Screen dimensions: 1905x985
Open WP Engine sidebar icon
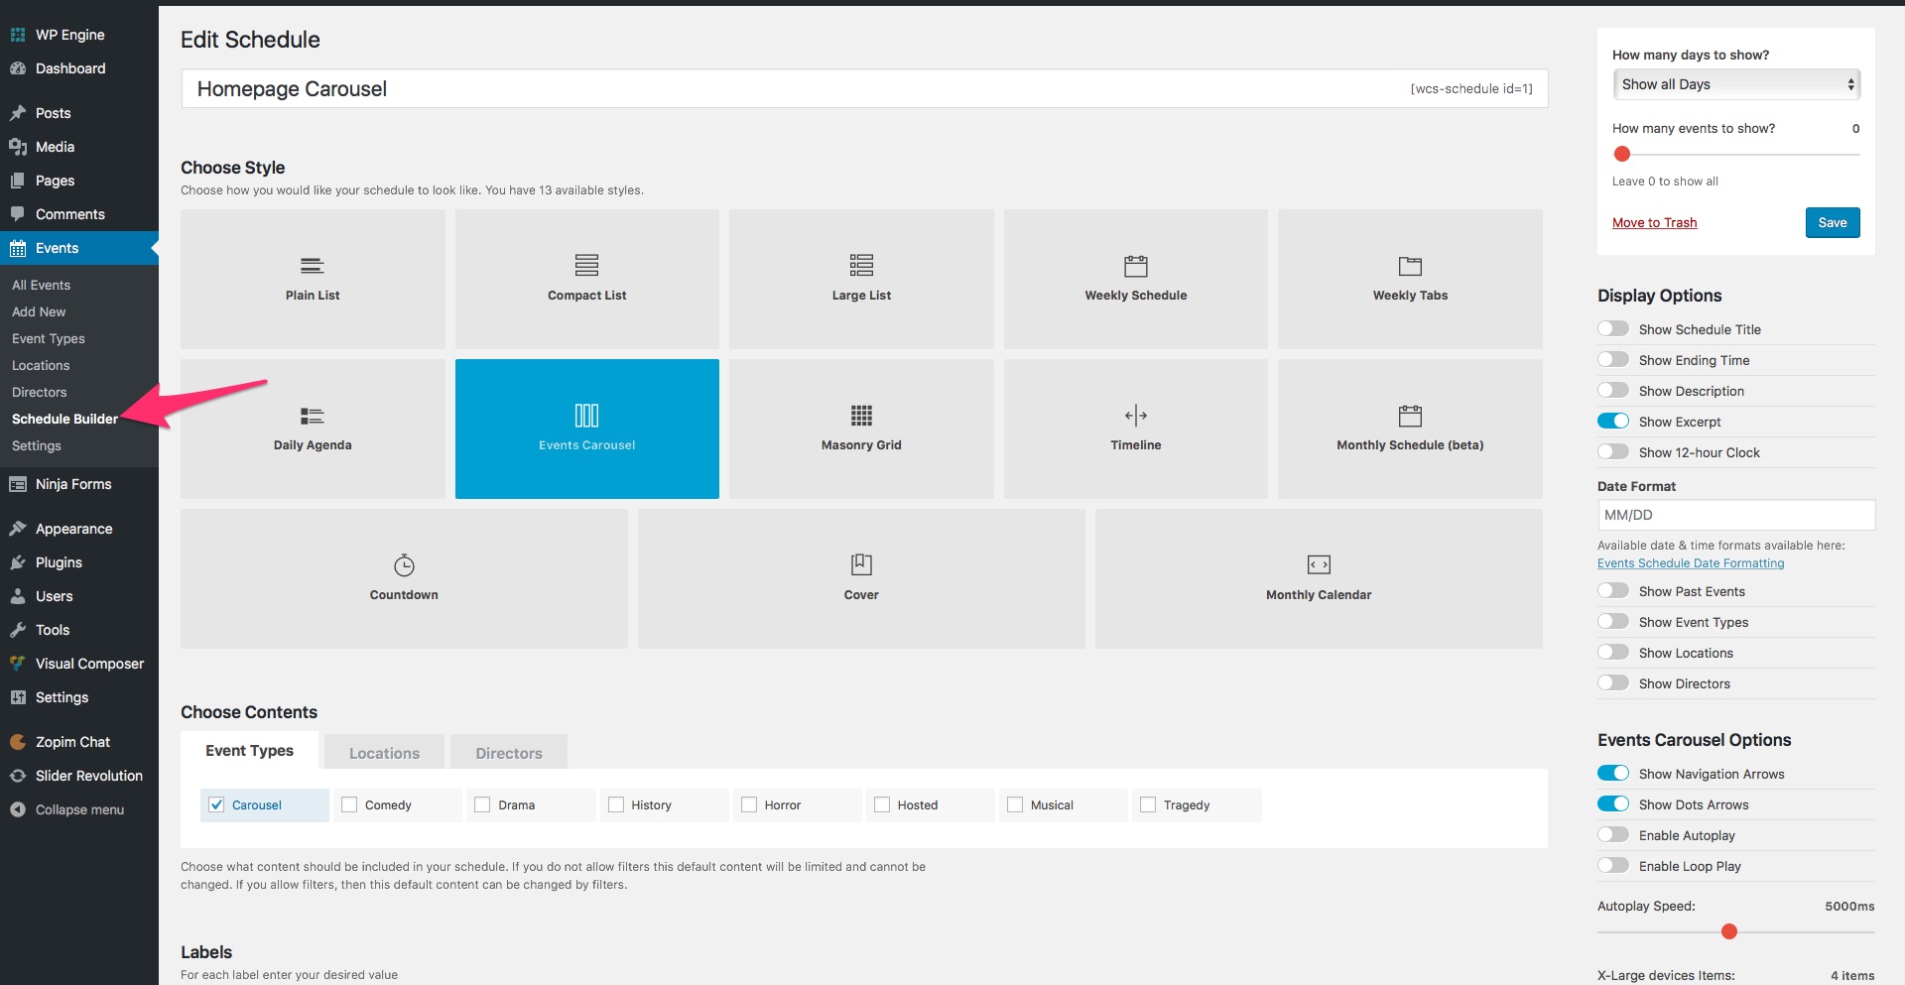(18, 35)
